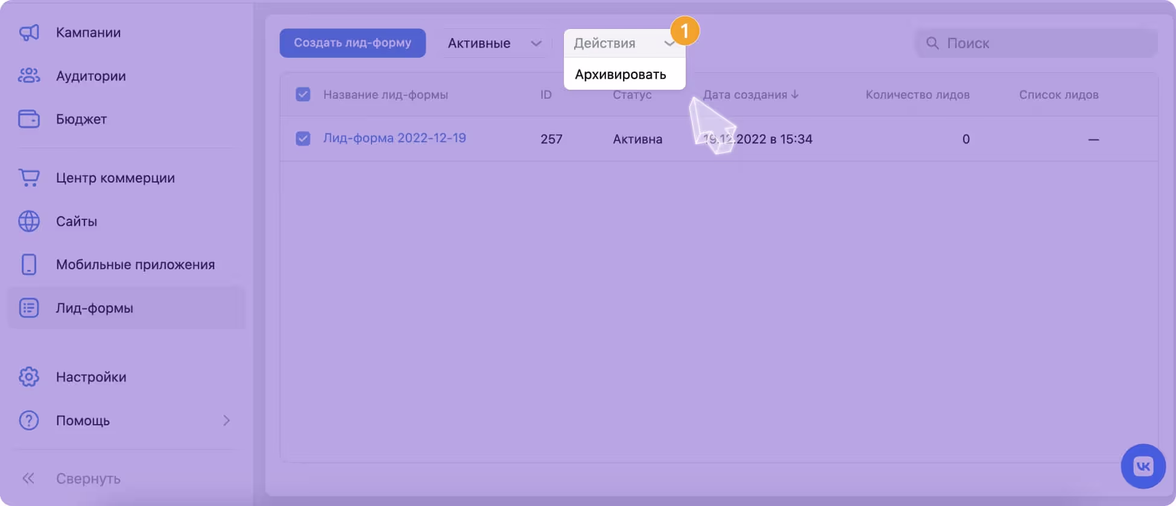Expand the Помощь submenu chevron
The width and height of the screenshot is (1176, 506).
227,420
